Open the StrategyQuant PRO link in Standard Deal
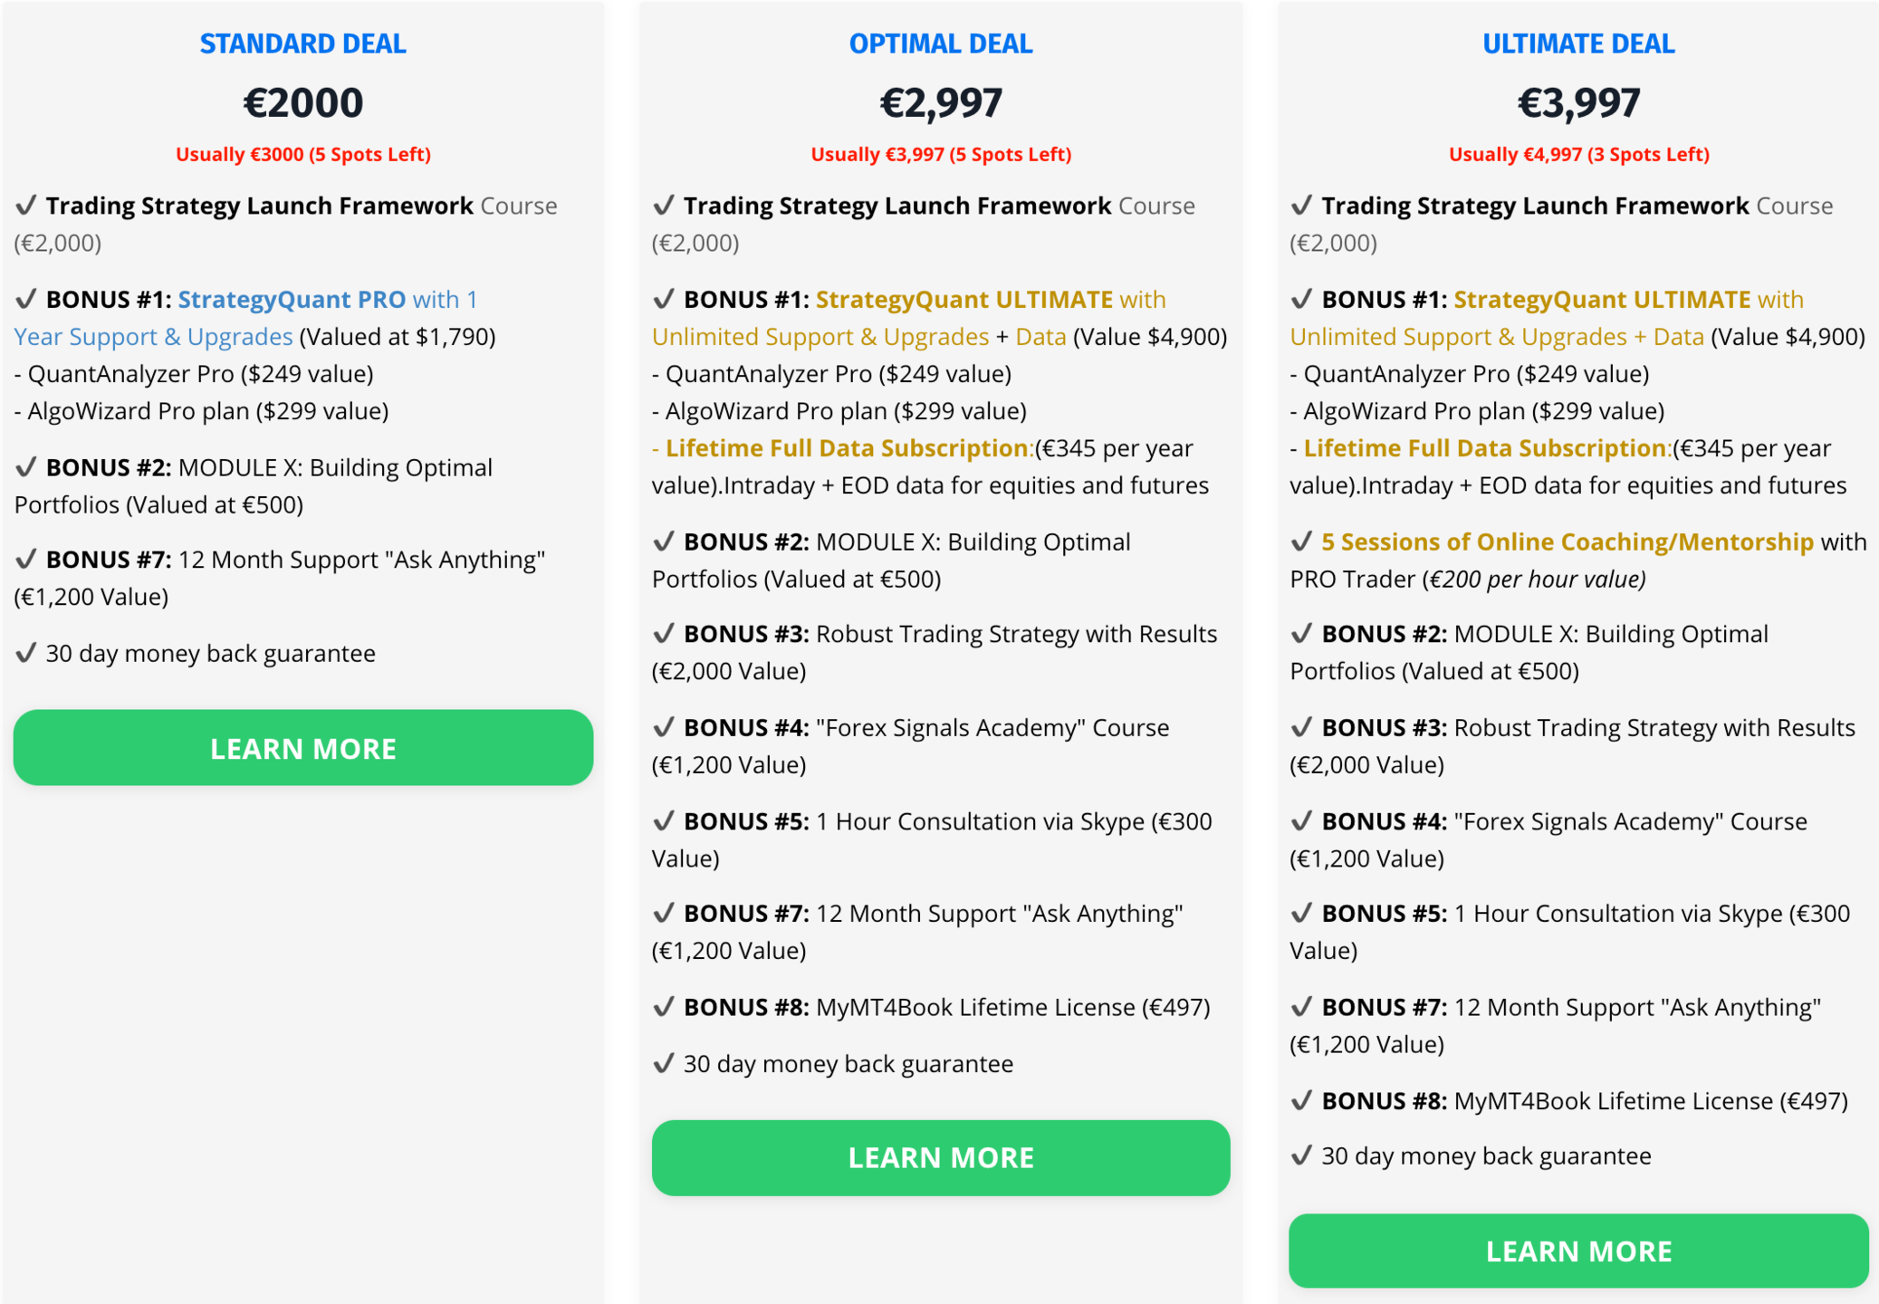The width and height of the screenshot is (1879, 1304). pyautogui.click(x=292, y=300)
